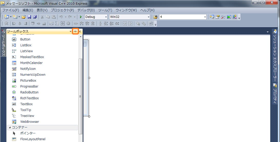Open the Add Item dropdown arrow
Screen dimensions: 280x142
click(x=19, y=17)
